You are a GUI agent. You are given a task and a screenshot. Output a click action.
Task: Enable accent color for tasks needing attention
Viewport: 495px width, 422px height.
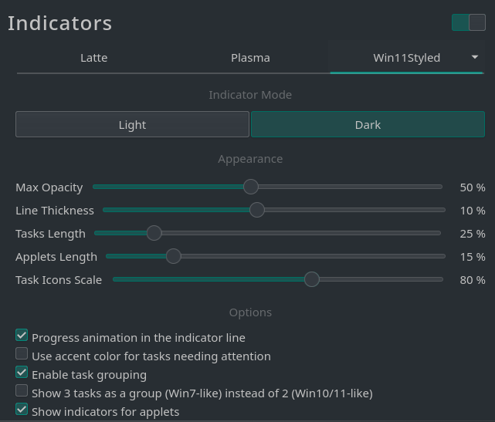click(x=22, y=353)
